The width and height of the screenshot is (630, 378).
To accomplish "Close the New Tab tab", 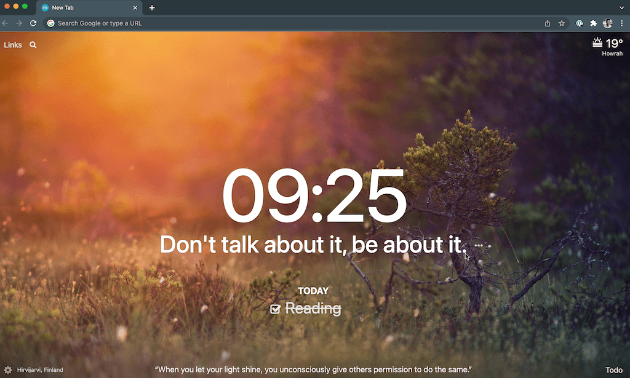I will (x=135, y=7).
